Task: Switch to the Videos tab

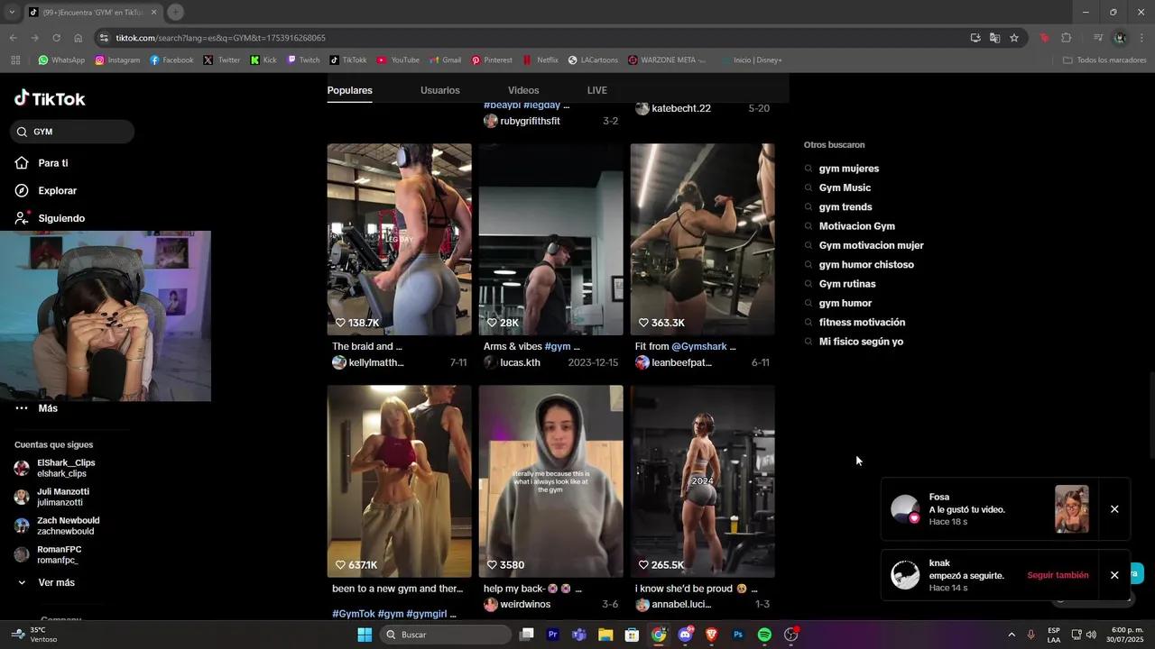Action: (x=523, y=90)
